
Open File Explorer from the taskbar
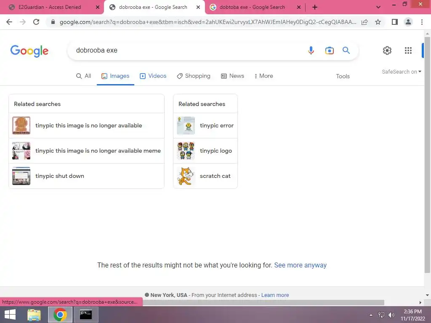tap(34, 315)
